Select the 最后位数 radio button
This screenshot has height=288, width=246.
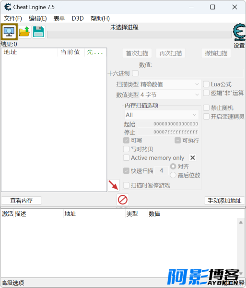(x=173, y=175)
